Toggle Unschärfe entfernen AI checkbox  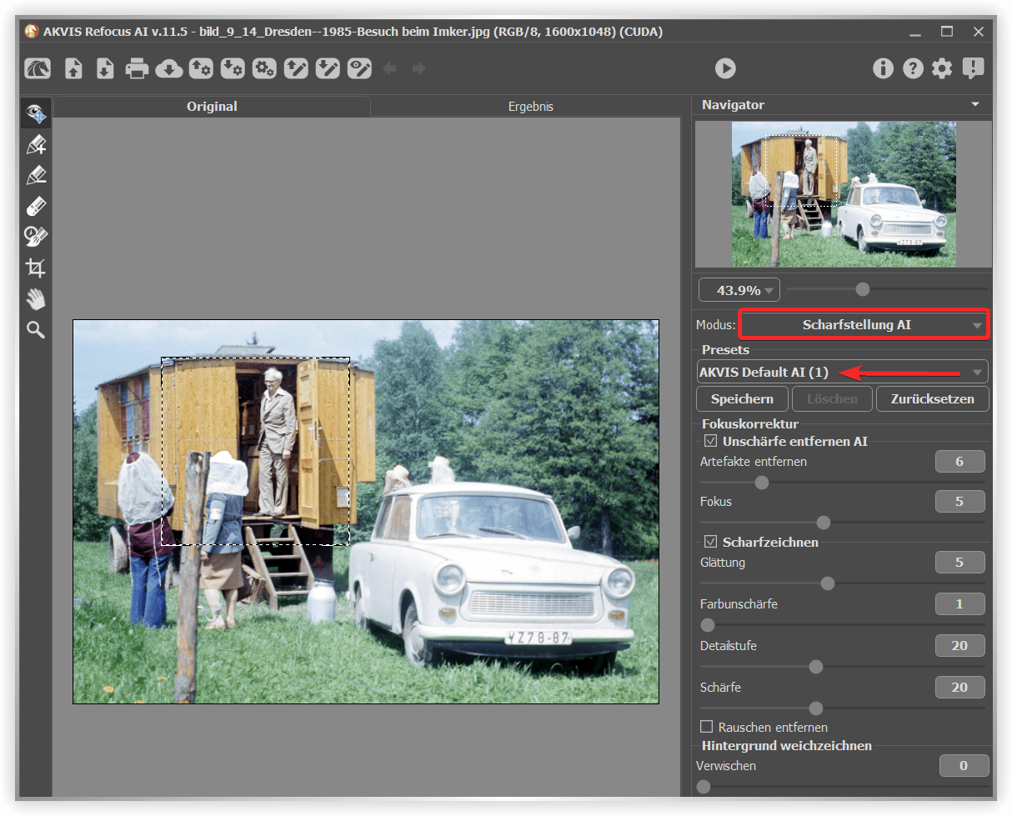(x=710, y=441)
